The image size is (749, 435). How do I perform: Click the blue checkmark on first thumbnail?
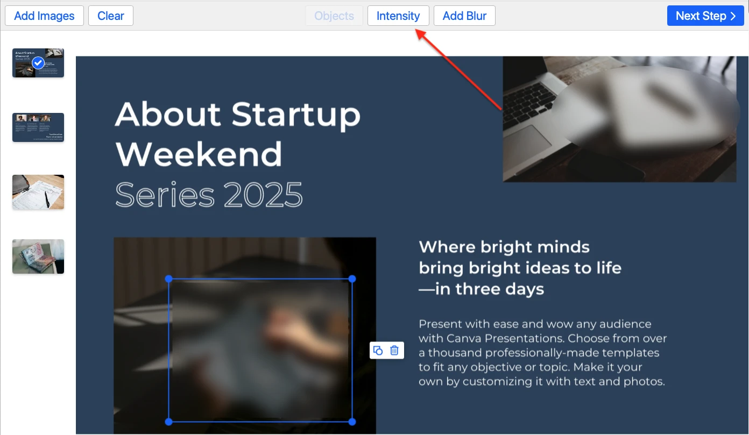pyautogui.click(x=38, y=63)
